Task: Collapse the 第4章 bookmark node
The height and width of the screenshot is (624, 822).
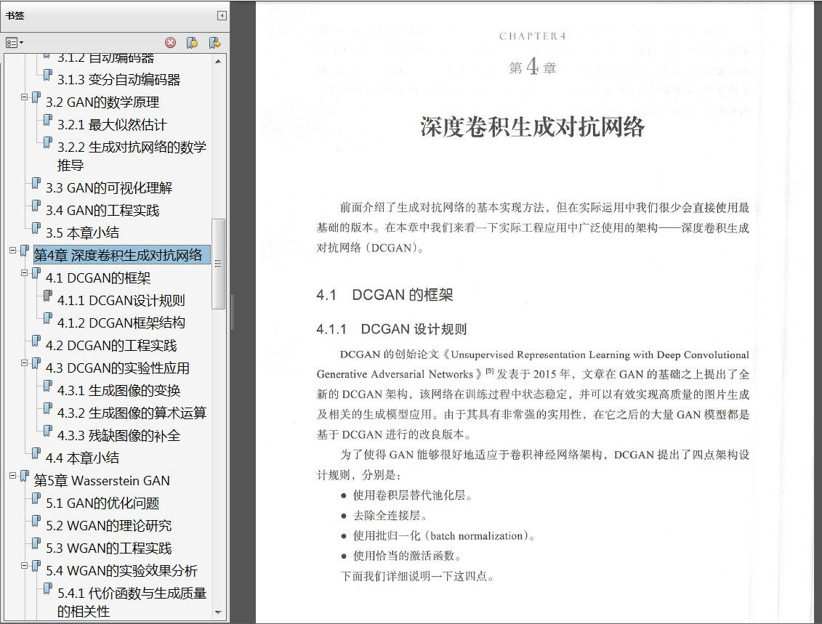Action: (12, 251)
